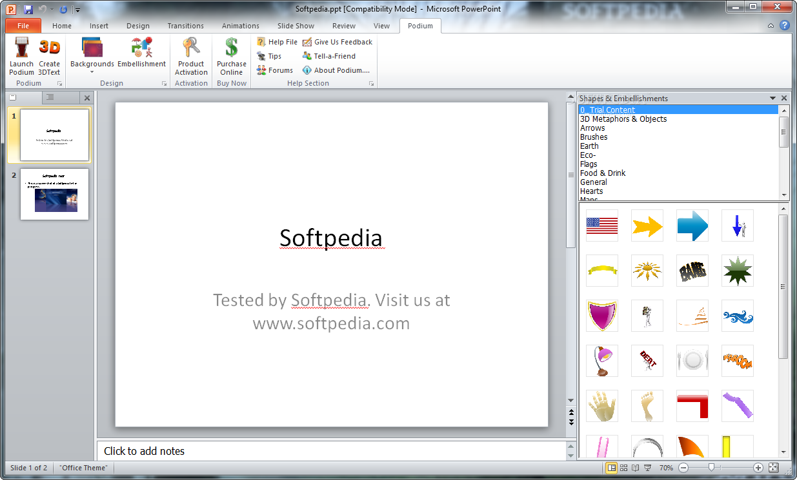Click to add notes field
Screen dimensions: 797x480
coord(330,451)
